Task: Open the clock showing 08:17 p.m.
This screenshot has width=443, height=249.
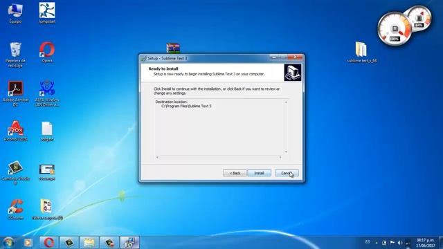Action: 425,243
